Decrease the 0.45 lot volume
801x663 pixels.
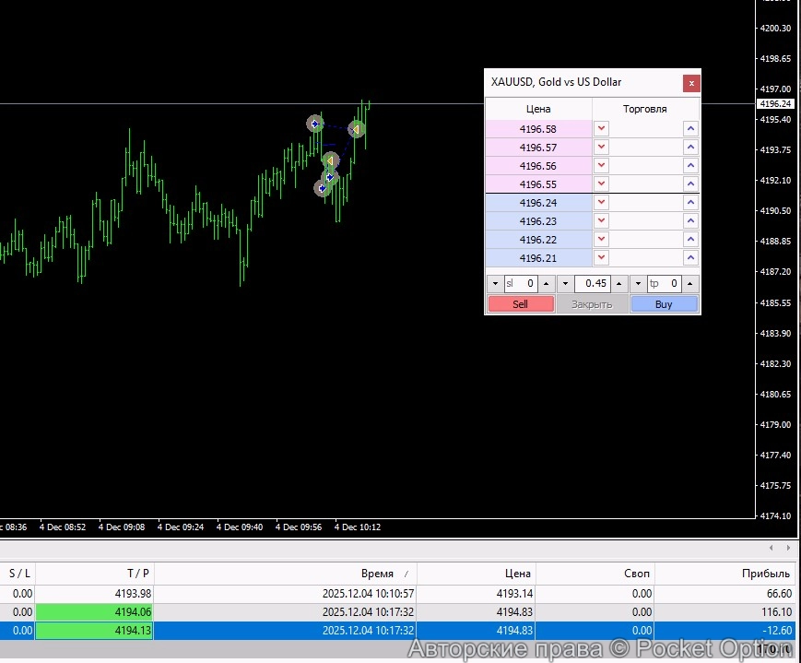tap(565, 284)
